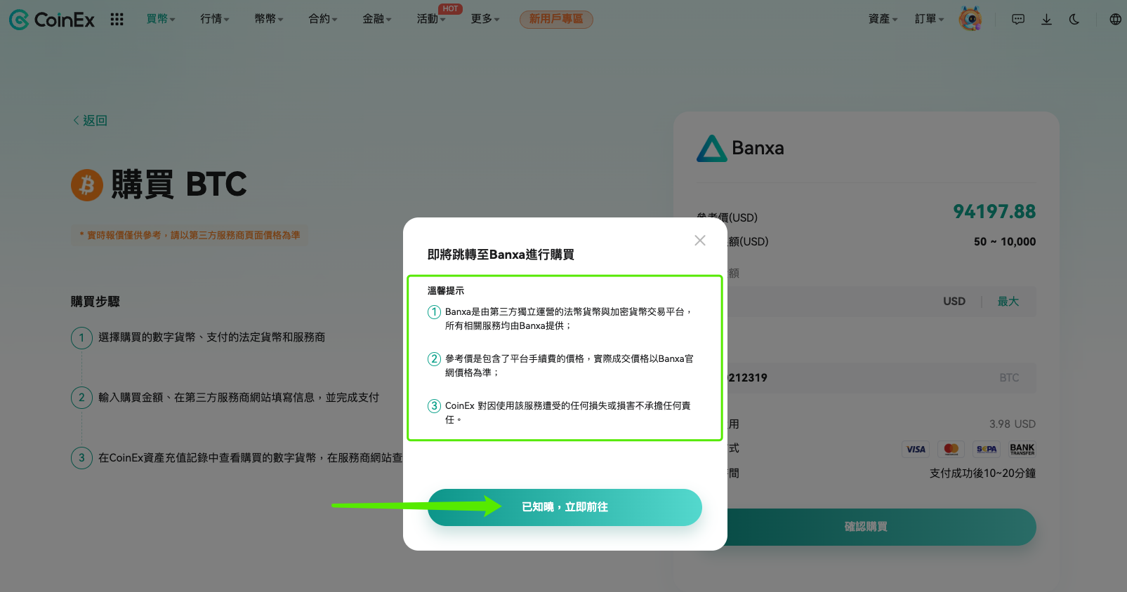Click the 最大 amount link
1127x592 pixels.
pos(1008,302)
